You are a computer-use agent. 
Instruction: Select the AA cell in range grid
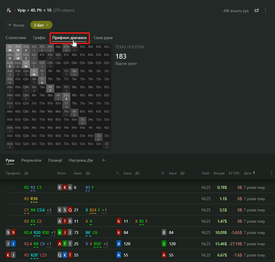[10, 48]
